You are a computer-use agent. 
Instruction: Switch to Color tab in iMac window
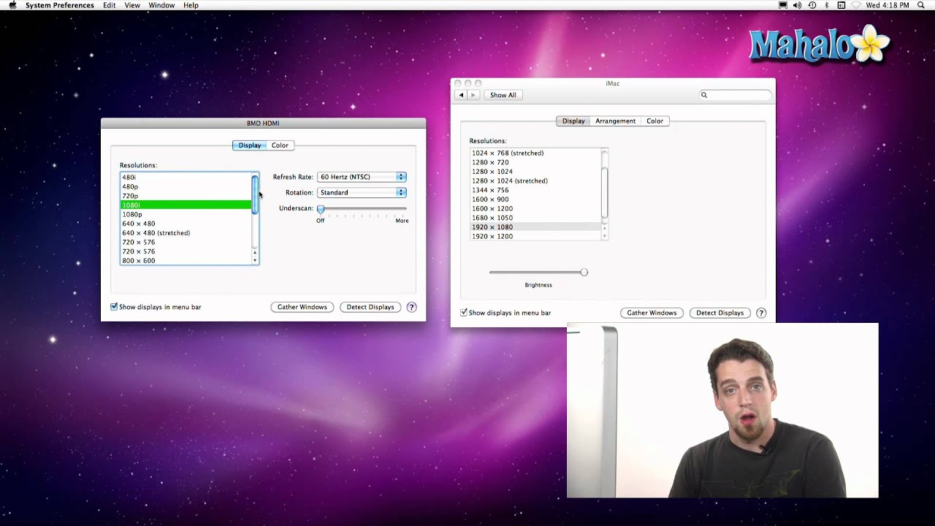pos(654,121)
